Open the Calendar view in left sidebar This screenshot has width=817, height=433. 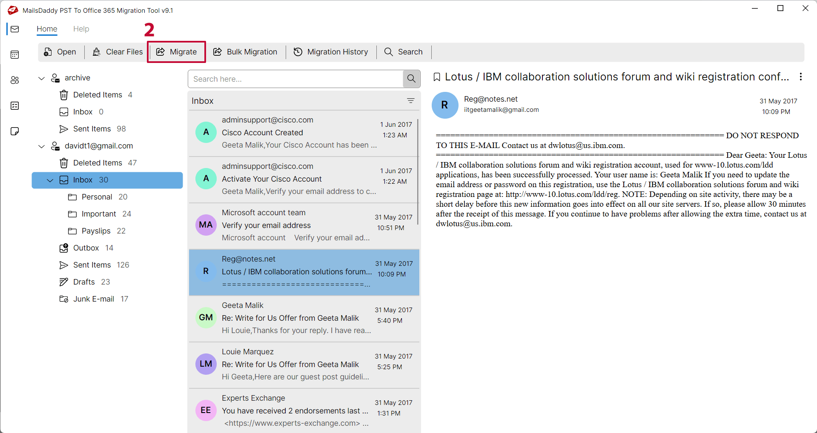tap(15, 54)
